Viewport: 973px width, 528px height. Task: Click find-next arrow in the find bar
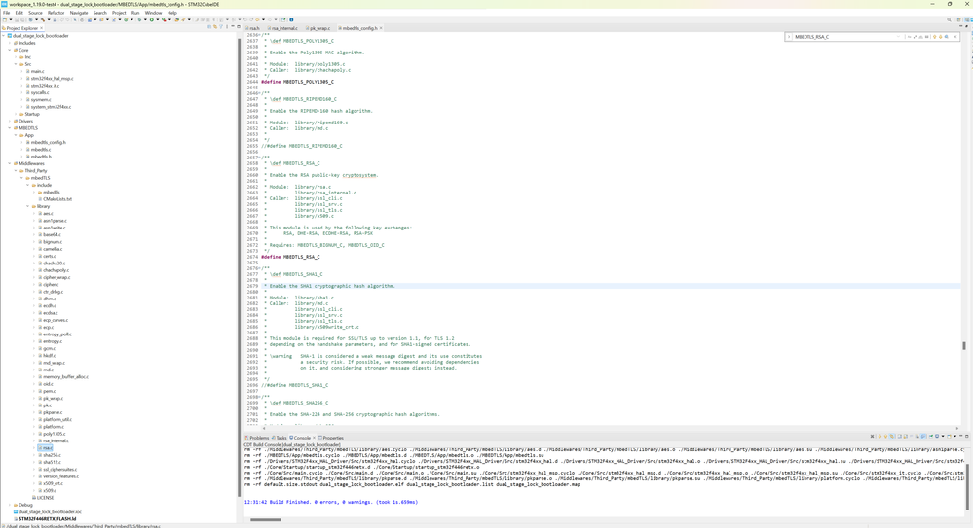click(940, 37)
